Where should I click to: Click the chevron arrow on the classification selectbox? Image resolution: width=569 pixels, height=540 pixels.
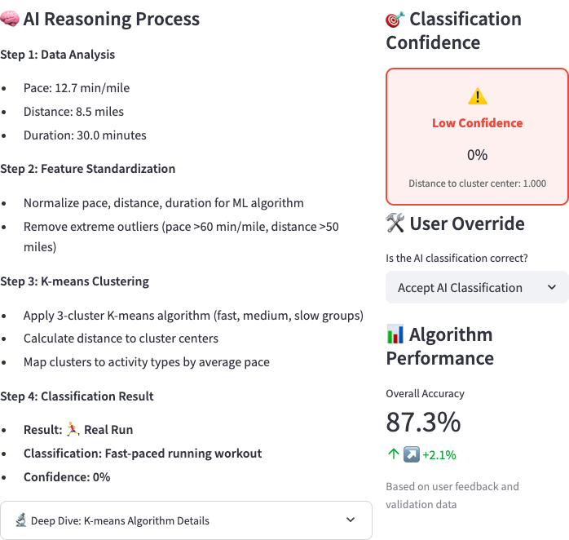[552, 287]
